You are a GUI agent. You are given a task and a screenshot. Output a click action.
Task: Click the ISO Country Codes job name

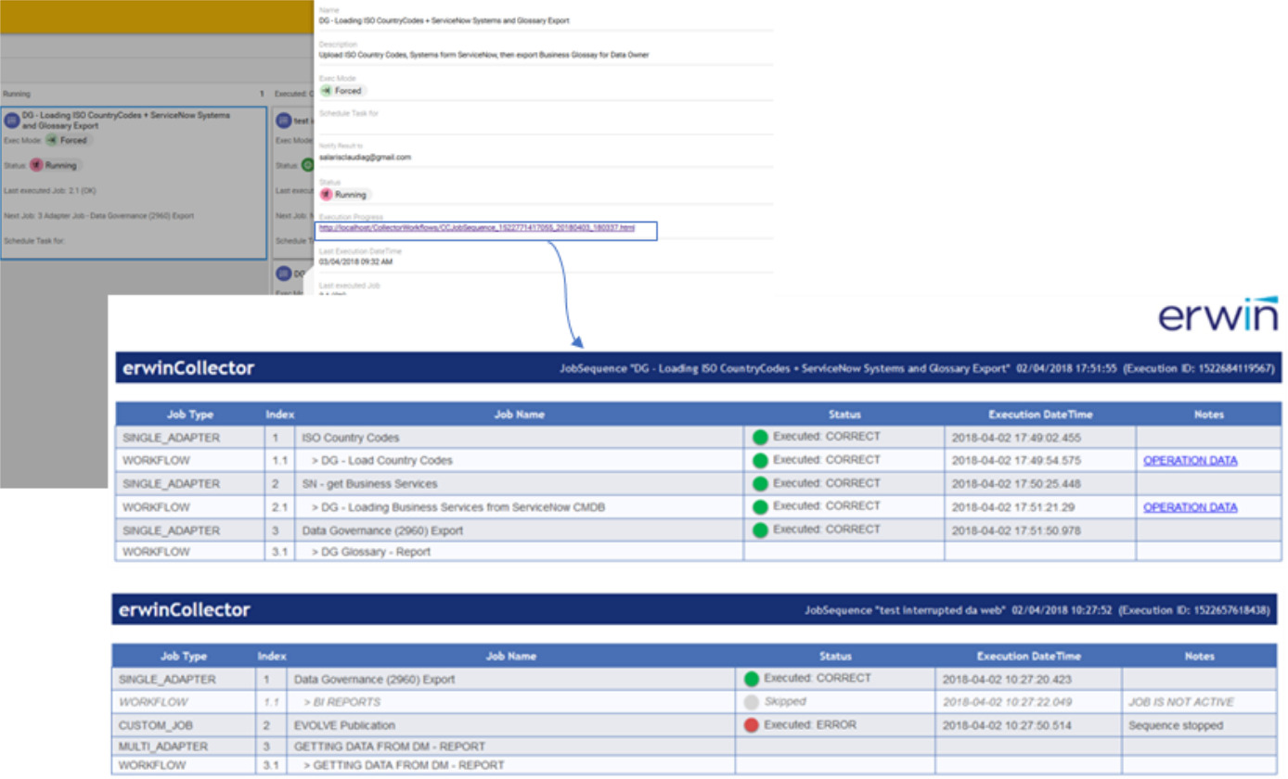(351, 438)
